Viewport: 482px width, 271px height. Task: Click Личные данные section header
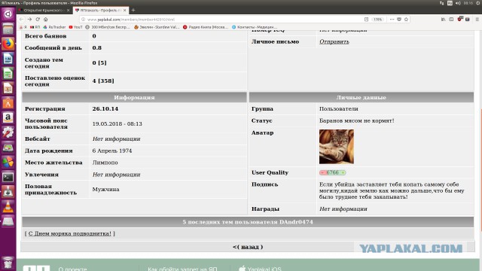(361, 97)
